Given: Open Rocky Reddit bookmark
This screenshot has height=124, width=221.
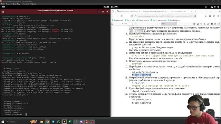Looking at the screenshot, I should point(174,20).
